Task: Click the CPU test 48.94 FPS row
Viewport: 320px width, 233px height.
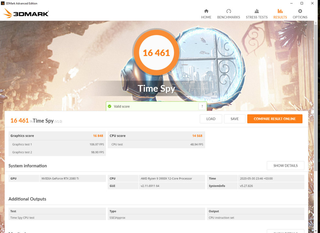Action: pyautogui.click(x=156, y=144)
